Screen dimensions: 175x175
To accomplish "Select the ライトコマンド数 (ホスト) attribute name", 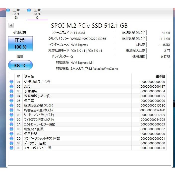I will pyautogui.click(x=39, y=120).
